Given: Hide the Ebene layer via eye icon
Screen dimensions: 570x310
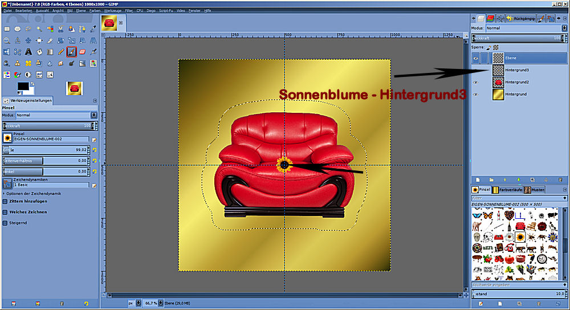Looking at the screenshot, I should coord(475,58).
